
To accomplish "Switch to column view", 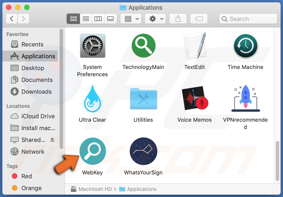I will tap(98, 19).
